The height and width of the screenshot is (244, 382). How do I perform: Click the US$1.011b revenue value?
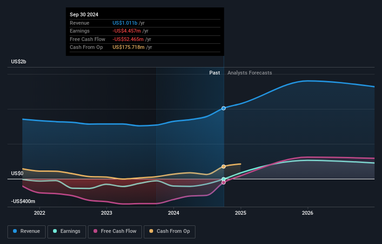pos(125,23)
